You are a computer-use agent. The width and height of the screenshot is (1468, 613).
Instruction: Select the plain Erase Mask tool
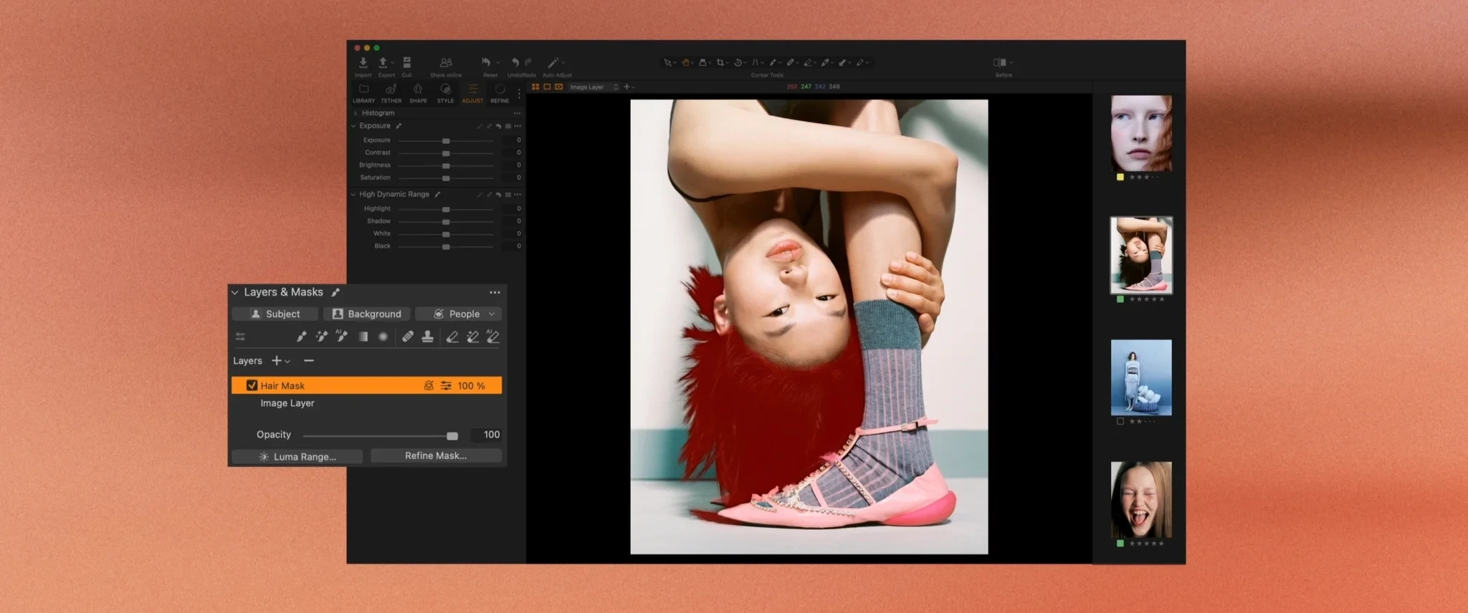[452, 337]
